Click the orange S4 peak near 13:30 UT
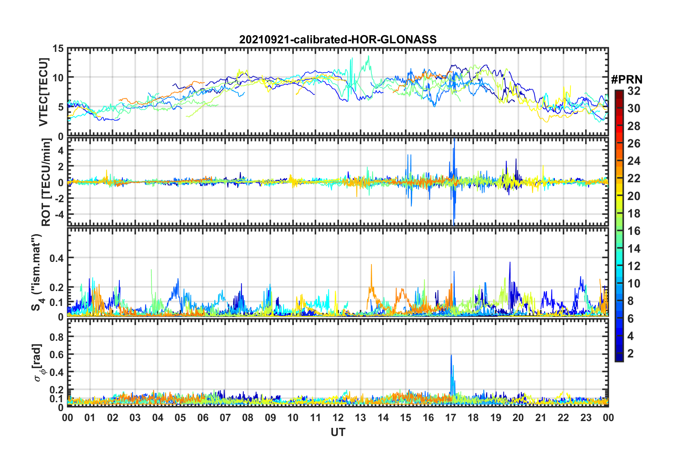Screen dimensions: 676x452 click(371, 284)
